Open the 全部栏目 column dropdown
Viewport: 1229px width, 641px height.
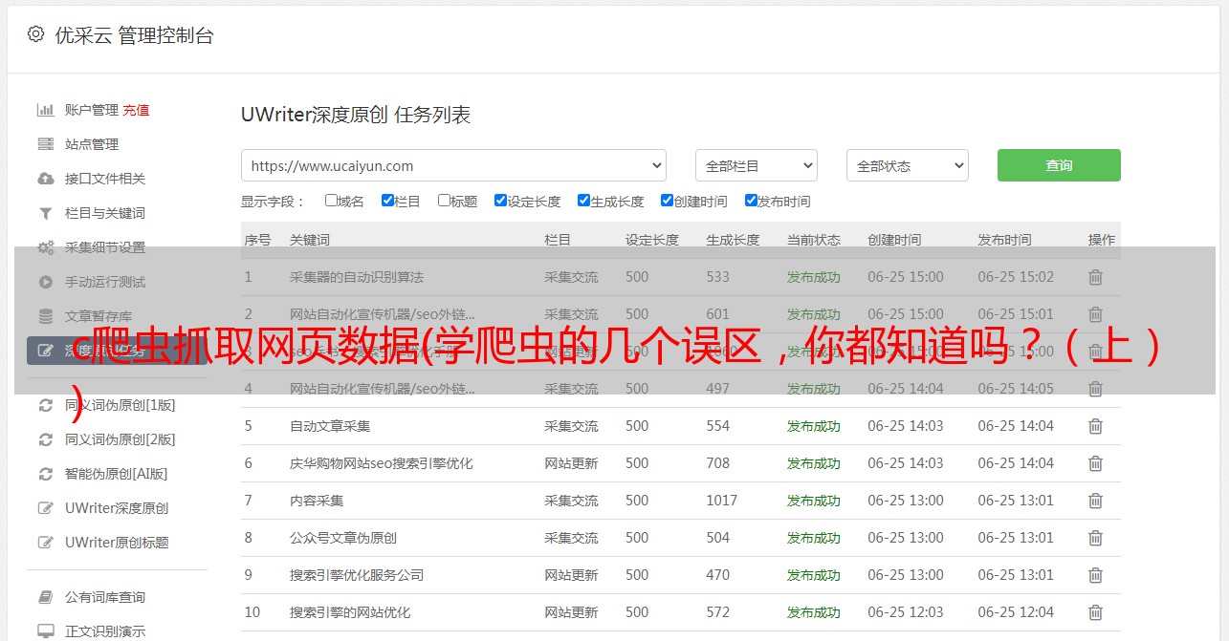click(x=756, y=165)
